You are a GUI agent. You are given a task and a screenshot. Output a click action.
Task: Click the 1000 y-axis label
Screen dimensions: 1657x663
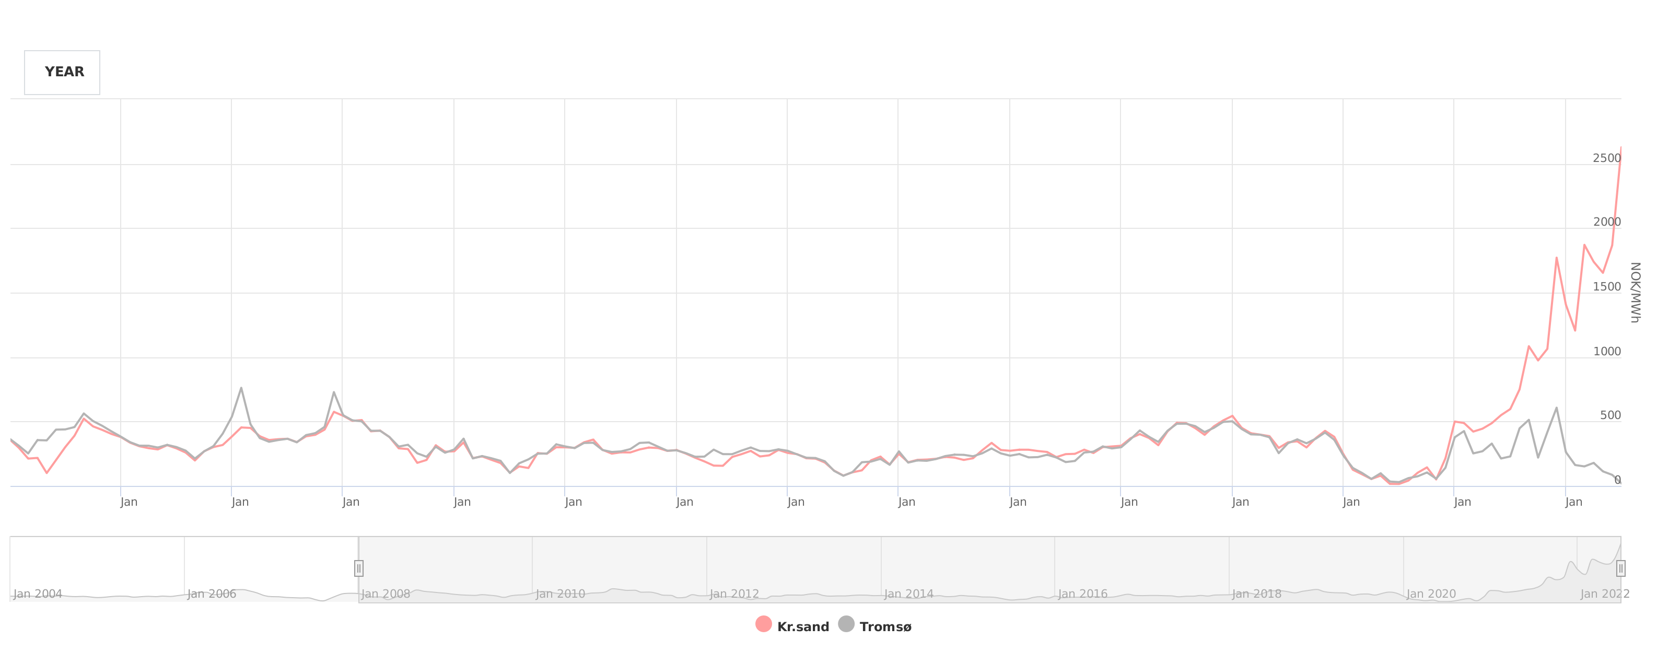click(x=1607, y=352)
